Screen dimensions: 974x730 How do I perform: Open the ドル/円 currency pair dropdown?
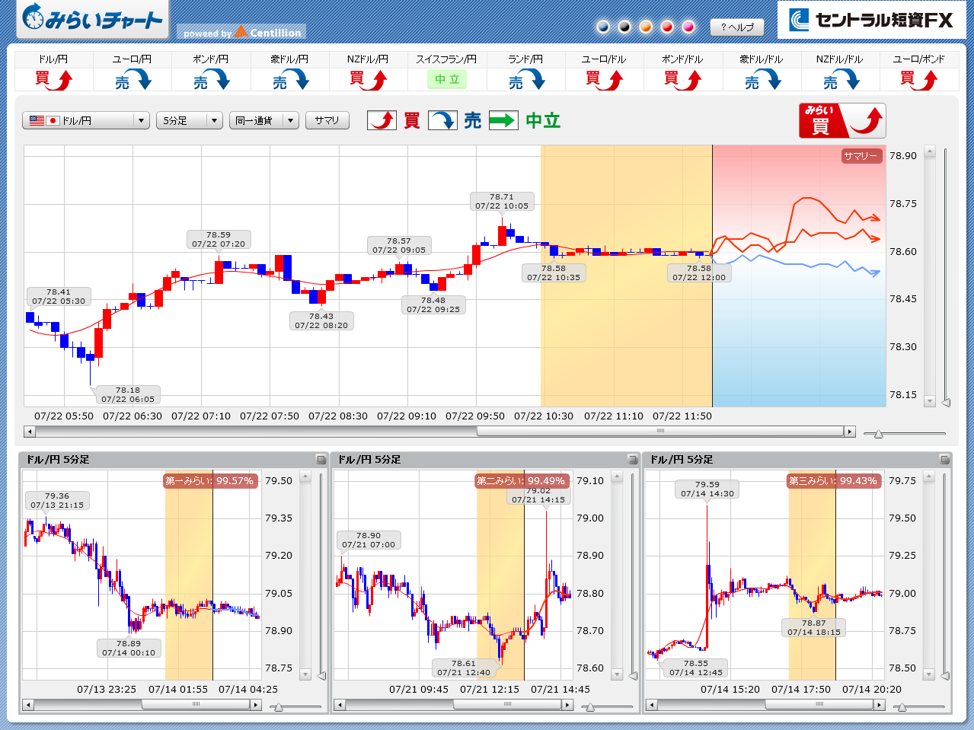tap(86, 120)
